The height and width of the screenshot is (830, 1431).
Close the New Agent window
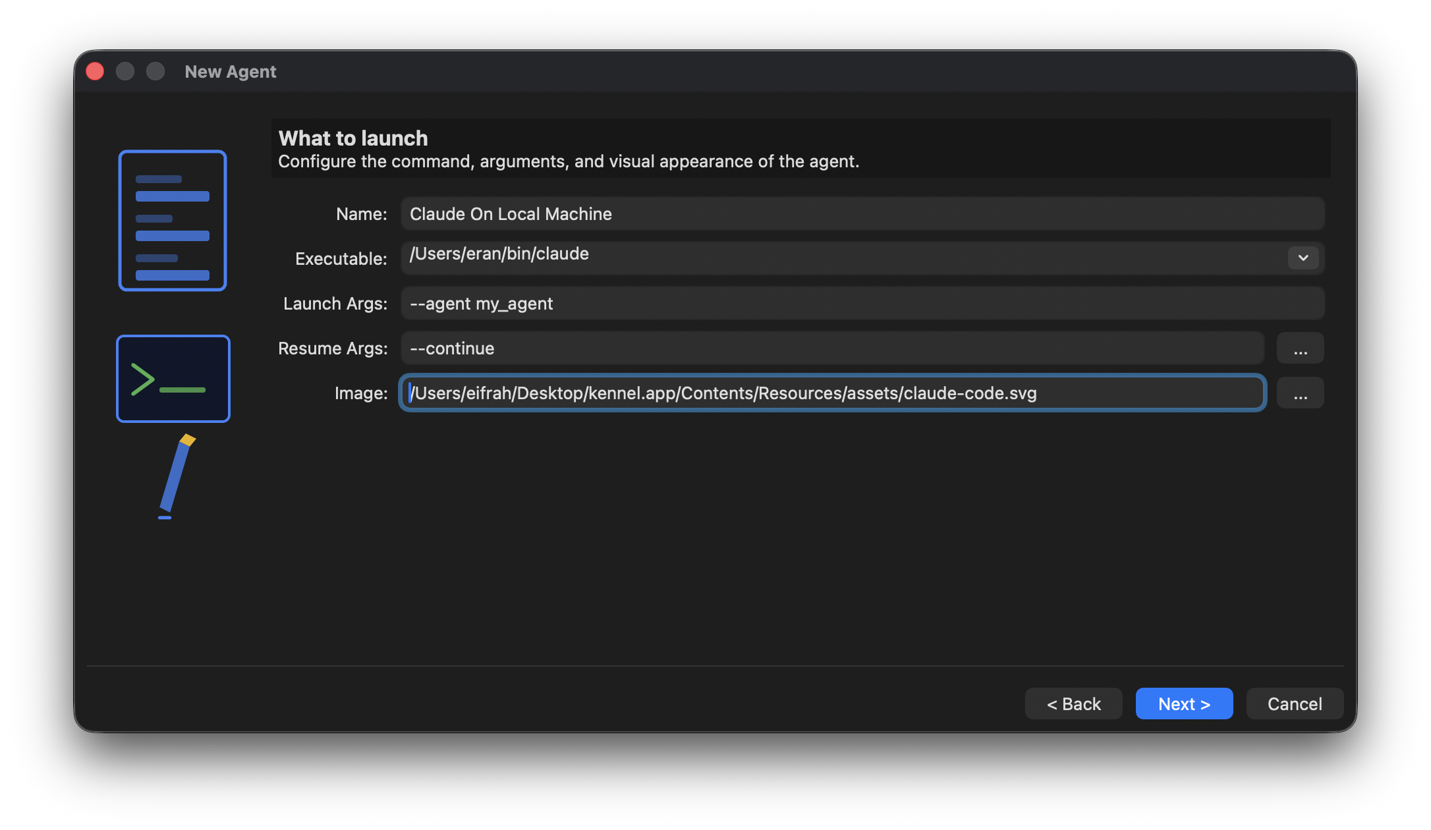click(x=95, y=71)
